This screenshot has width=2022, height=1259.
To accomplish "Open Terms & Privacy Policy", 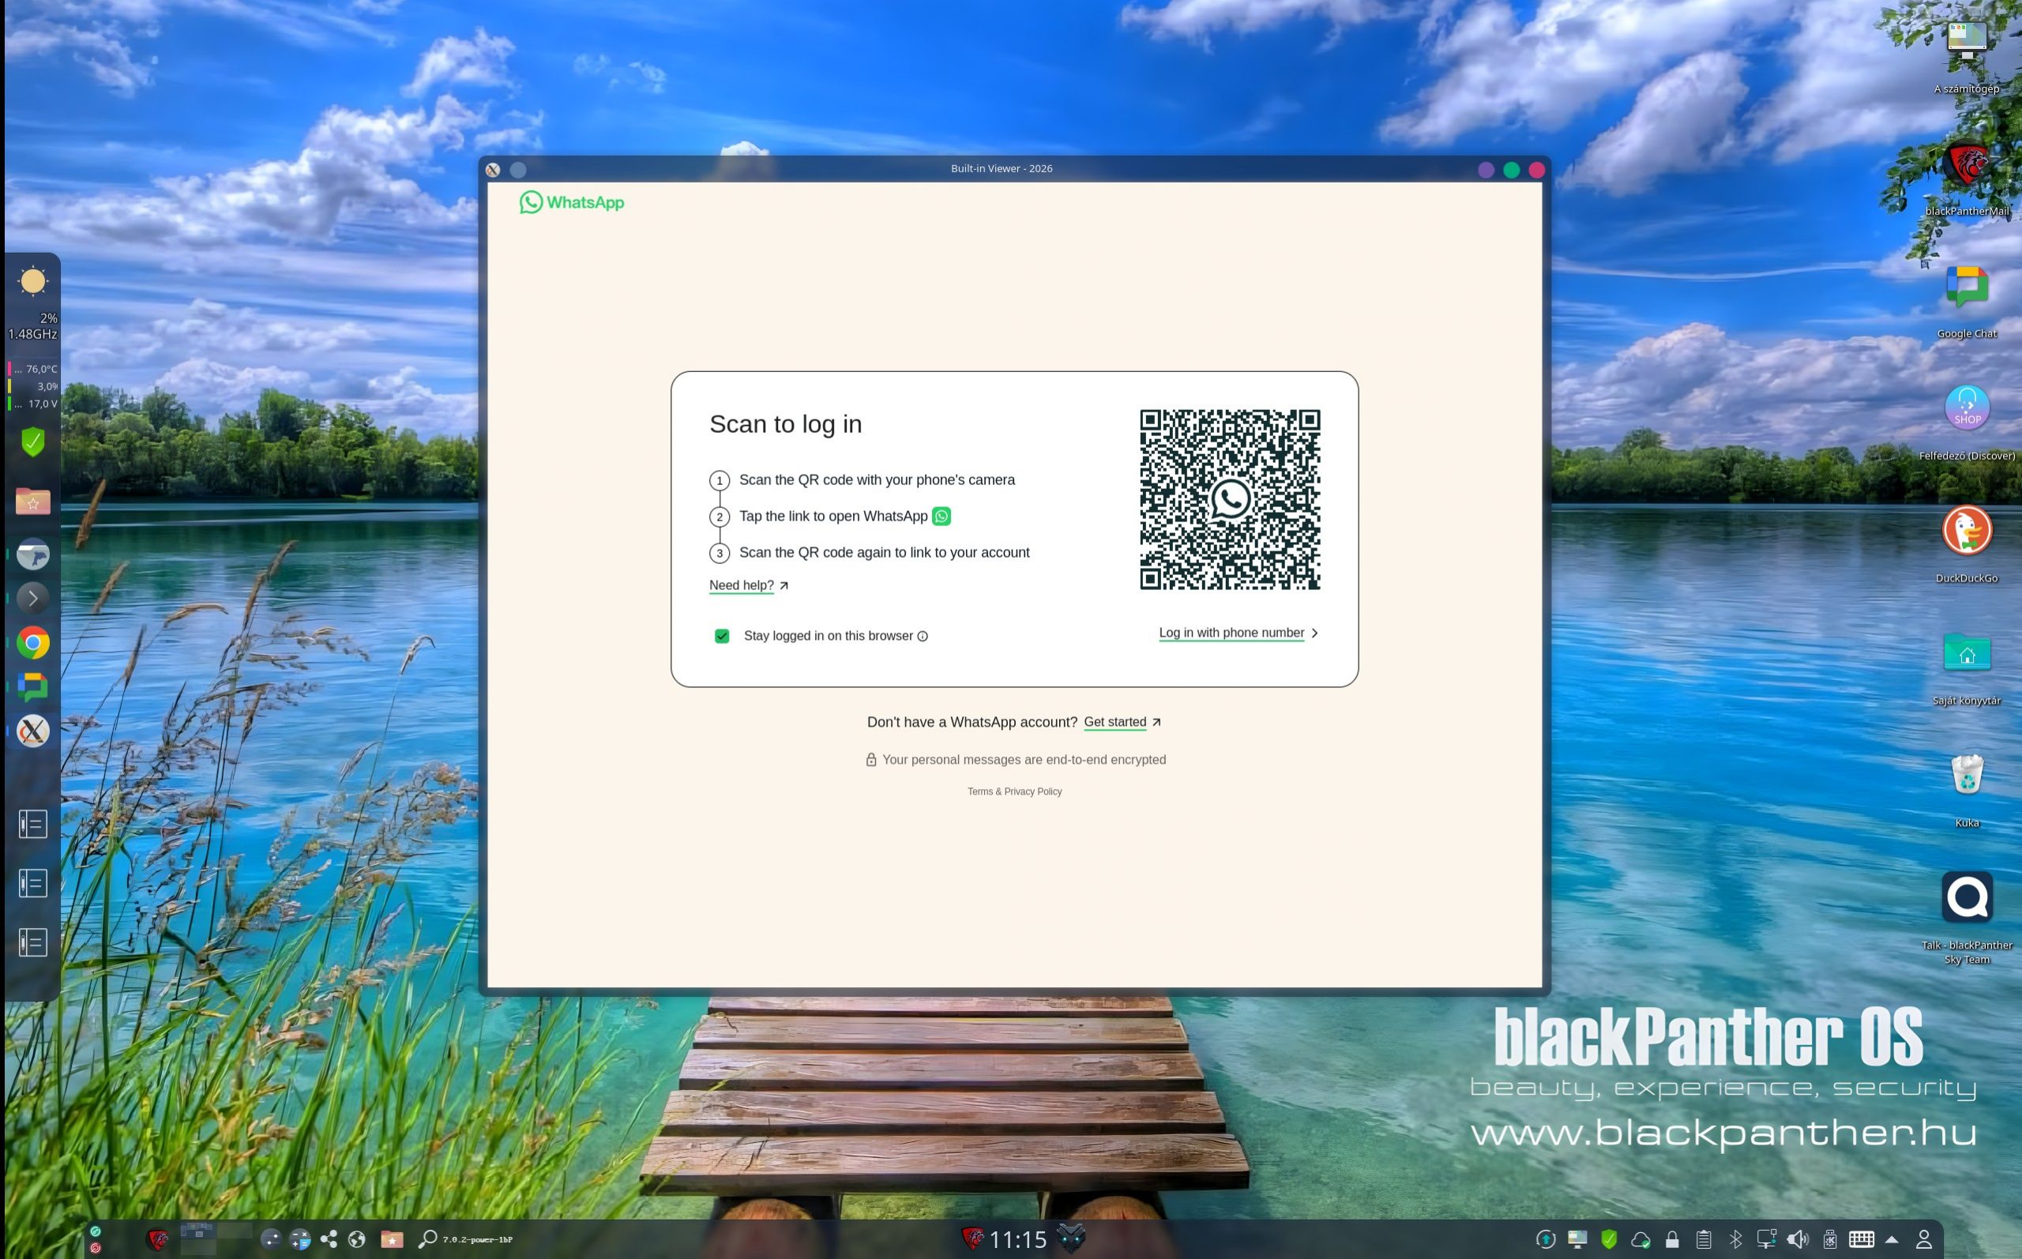I will point(1015,792).
